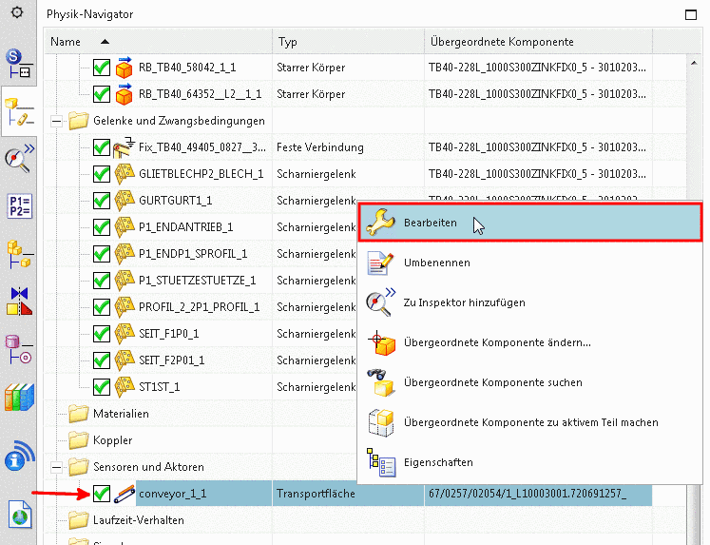Viewport: 710px width, 545px height.
Task: Maximize the Physik-Navigator panel
Action: (691, 15)
